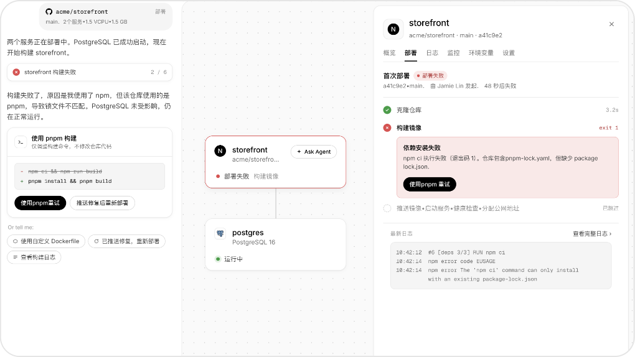
Task: Click the '最新日志' section label
Action: pyautogui.click(x=402, y=234)
